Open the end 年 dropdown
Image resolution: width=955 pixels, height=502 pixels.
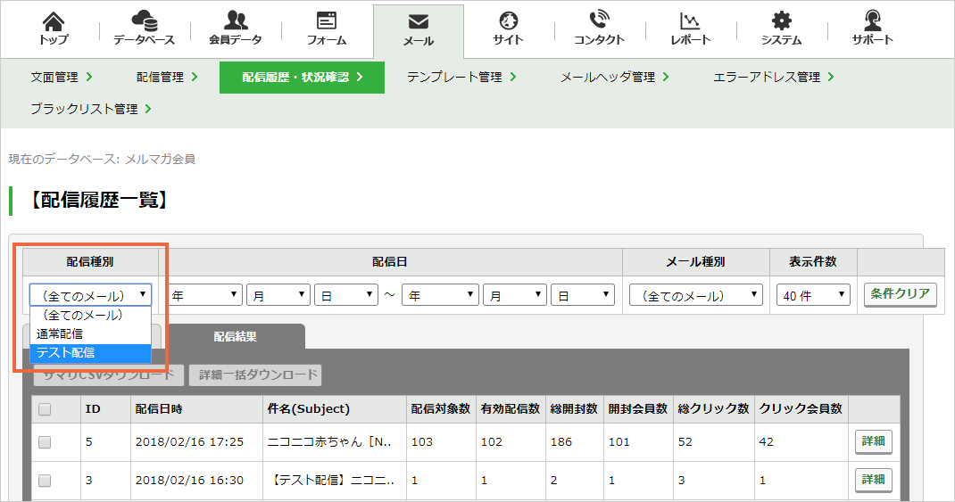(x=440, y=295)
